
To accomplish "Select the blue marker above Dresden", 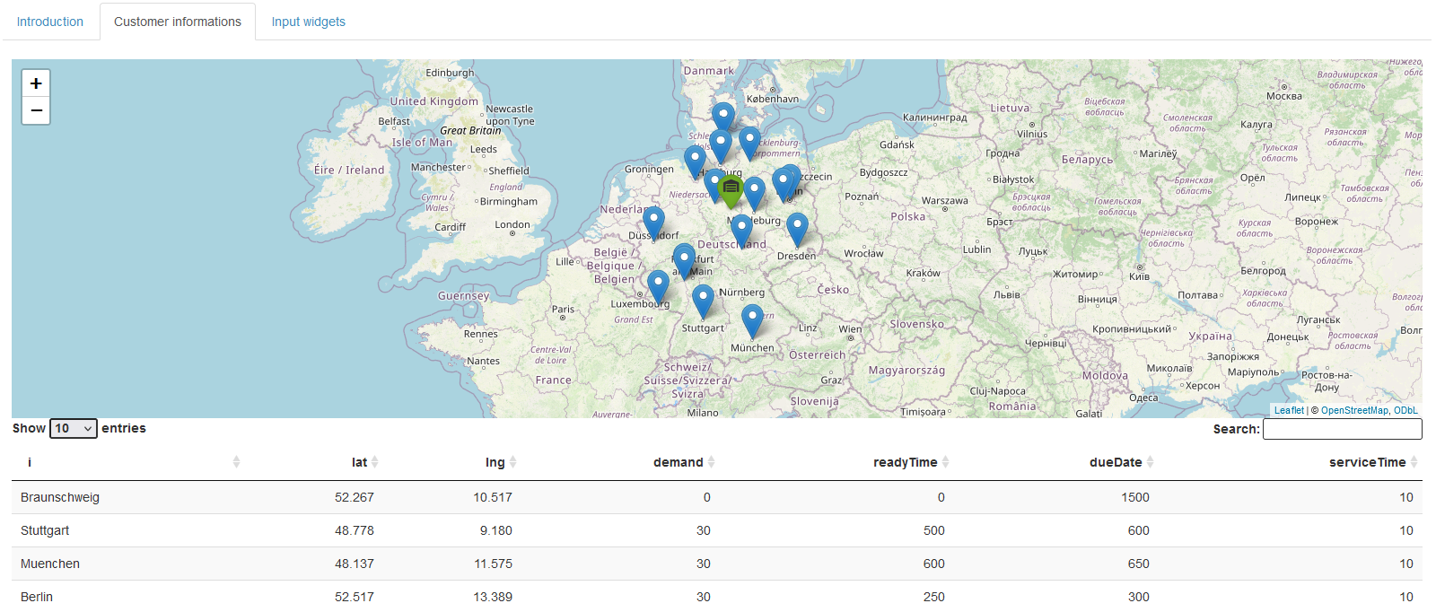I will click(797, 227).
